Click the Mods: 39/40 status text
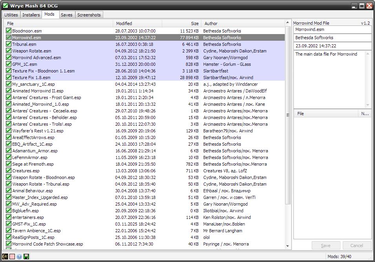Screen dimensions: 375x262 coord(339,257)
